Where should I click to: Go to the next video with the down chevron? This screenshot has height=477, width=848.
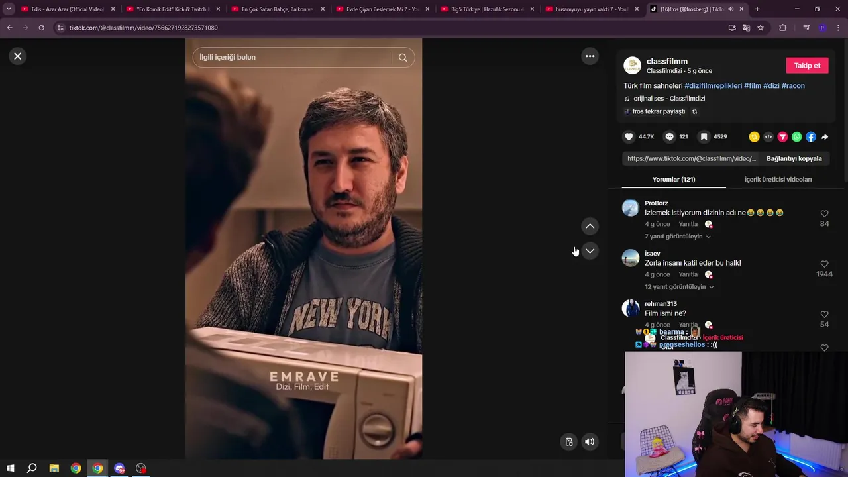click(x=590, y=251)
